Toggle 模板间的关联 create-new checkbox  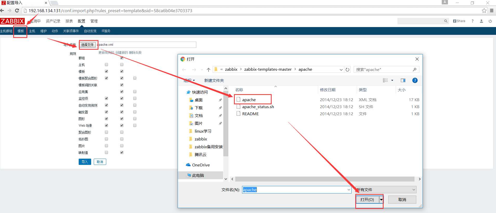pyautogui.click(x=122, y=85)
